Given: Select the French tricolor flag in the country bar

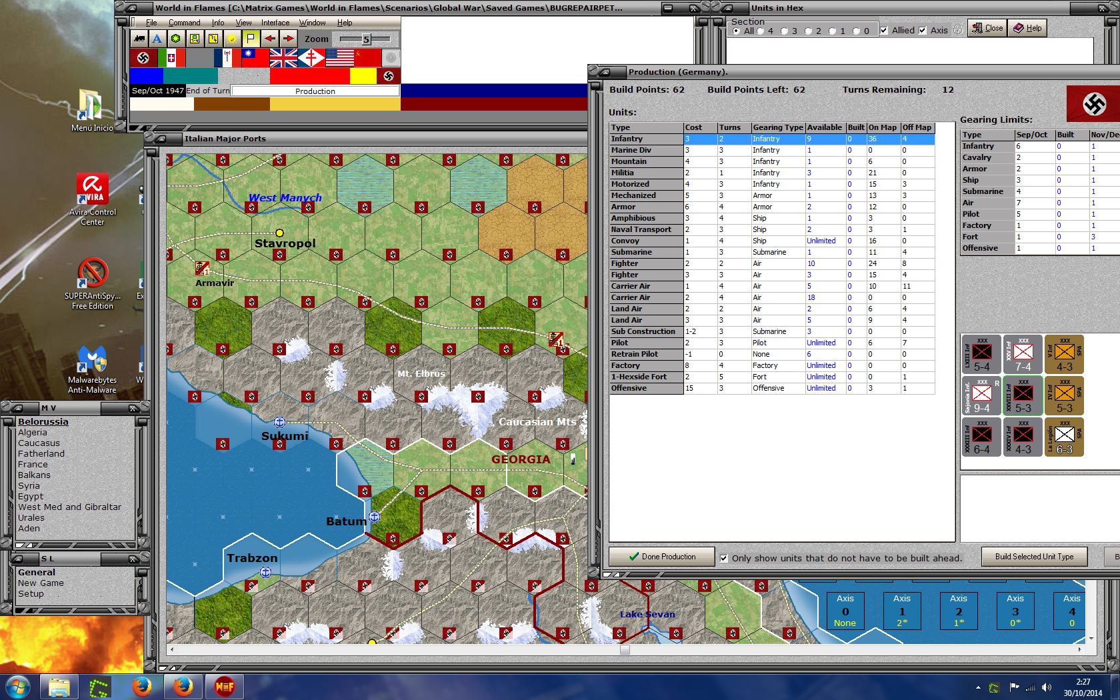Looking at the screenshot, I should click(x=227, y=58).
